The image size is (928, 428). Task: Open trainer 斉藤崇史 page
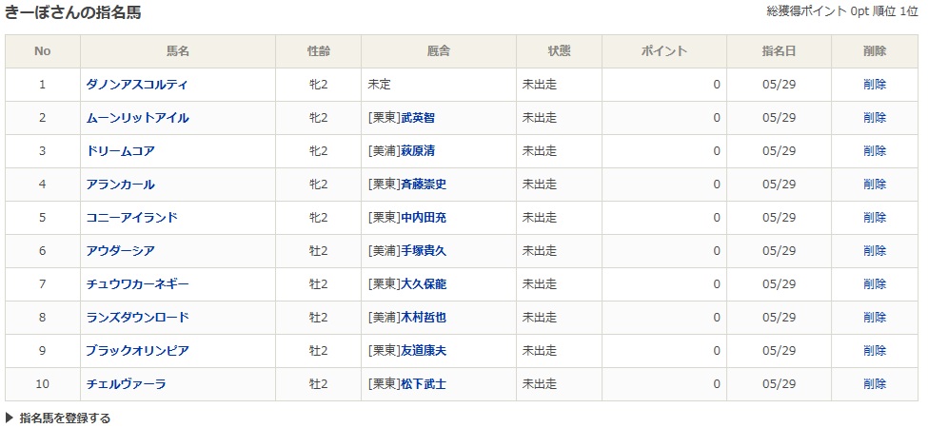424,185
